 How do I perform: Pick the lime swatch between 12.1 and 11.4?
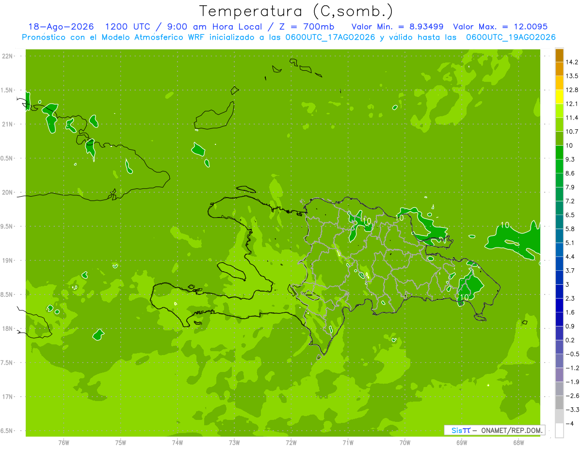tap(559, 111)
